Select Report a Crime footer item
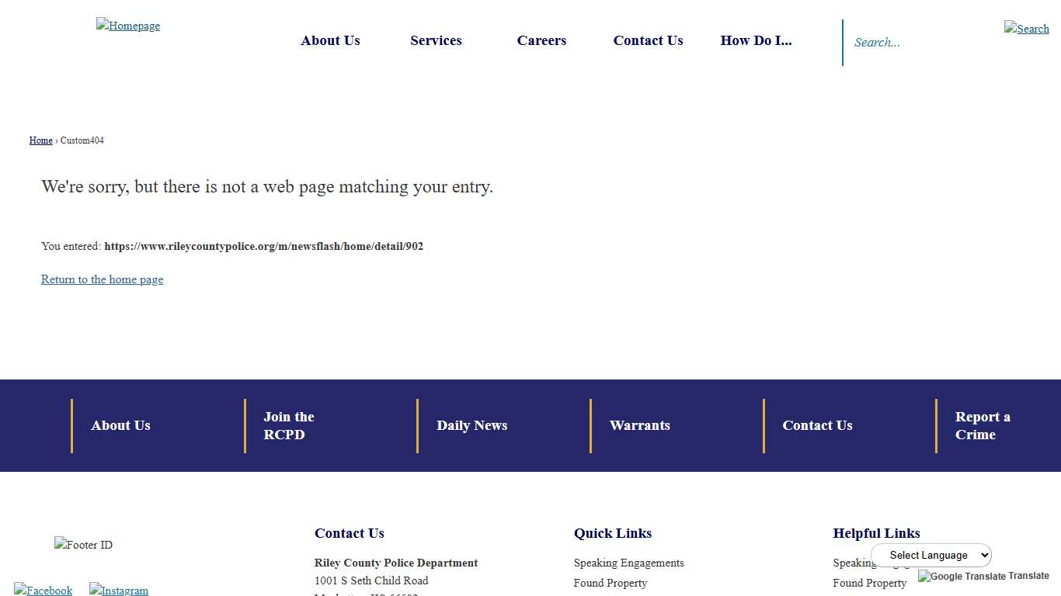The width and height of the screenshot is (1061, 596). (x=983, y=425)
